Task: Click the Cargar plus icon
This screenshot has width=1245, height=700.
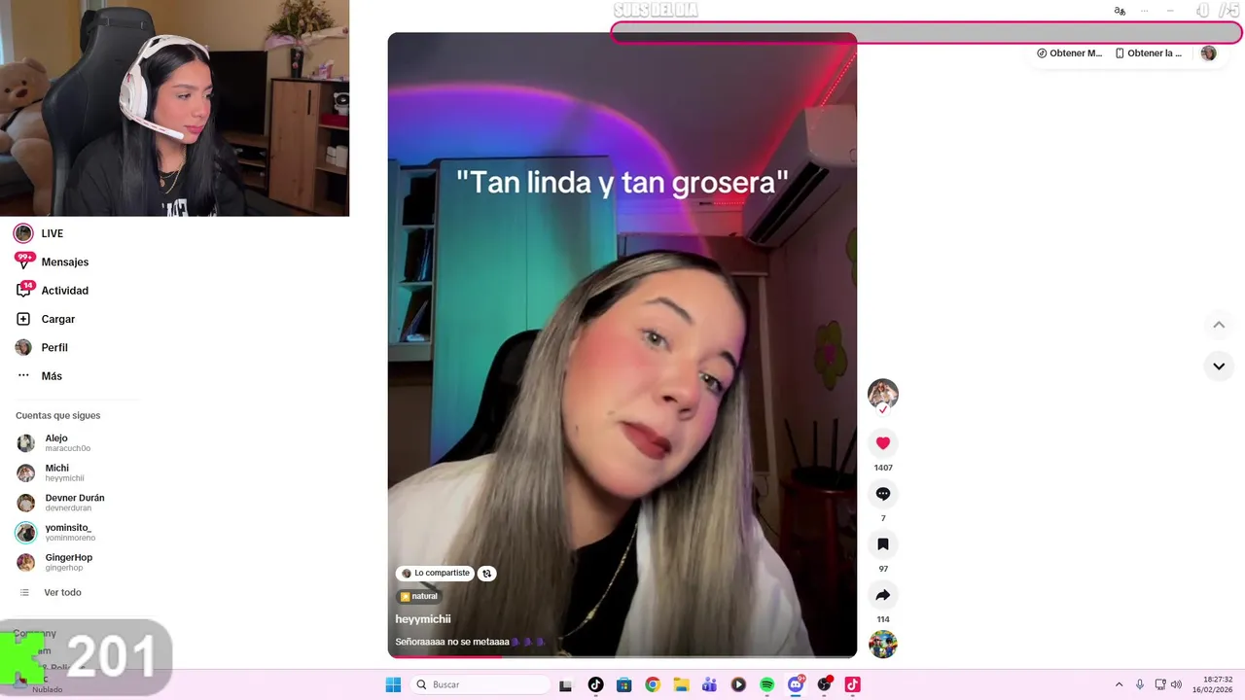Action: tap(23, 319)
